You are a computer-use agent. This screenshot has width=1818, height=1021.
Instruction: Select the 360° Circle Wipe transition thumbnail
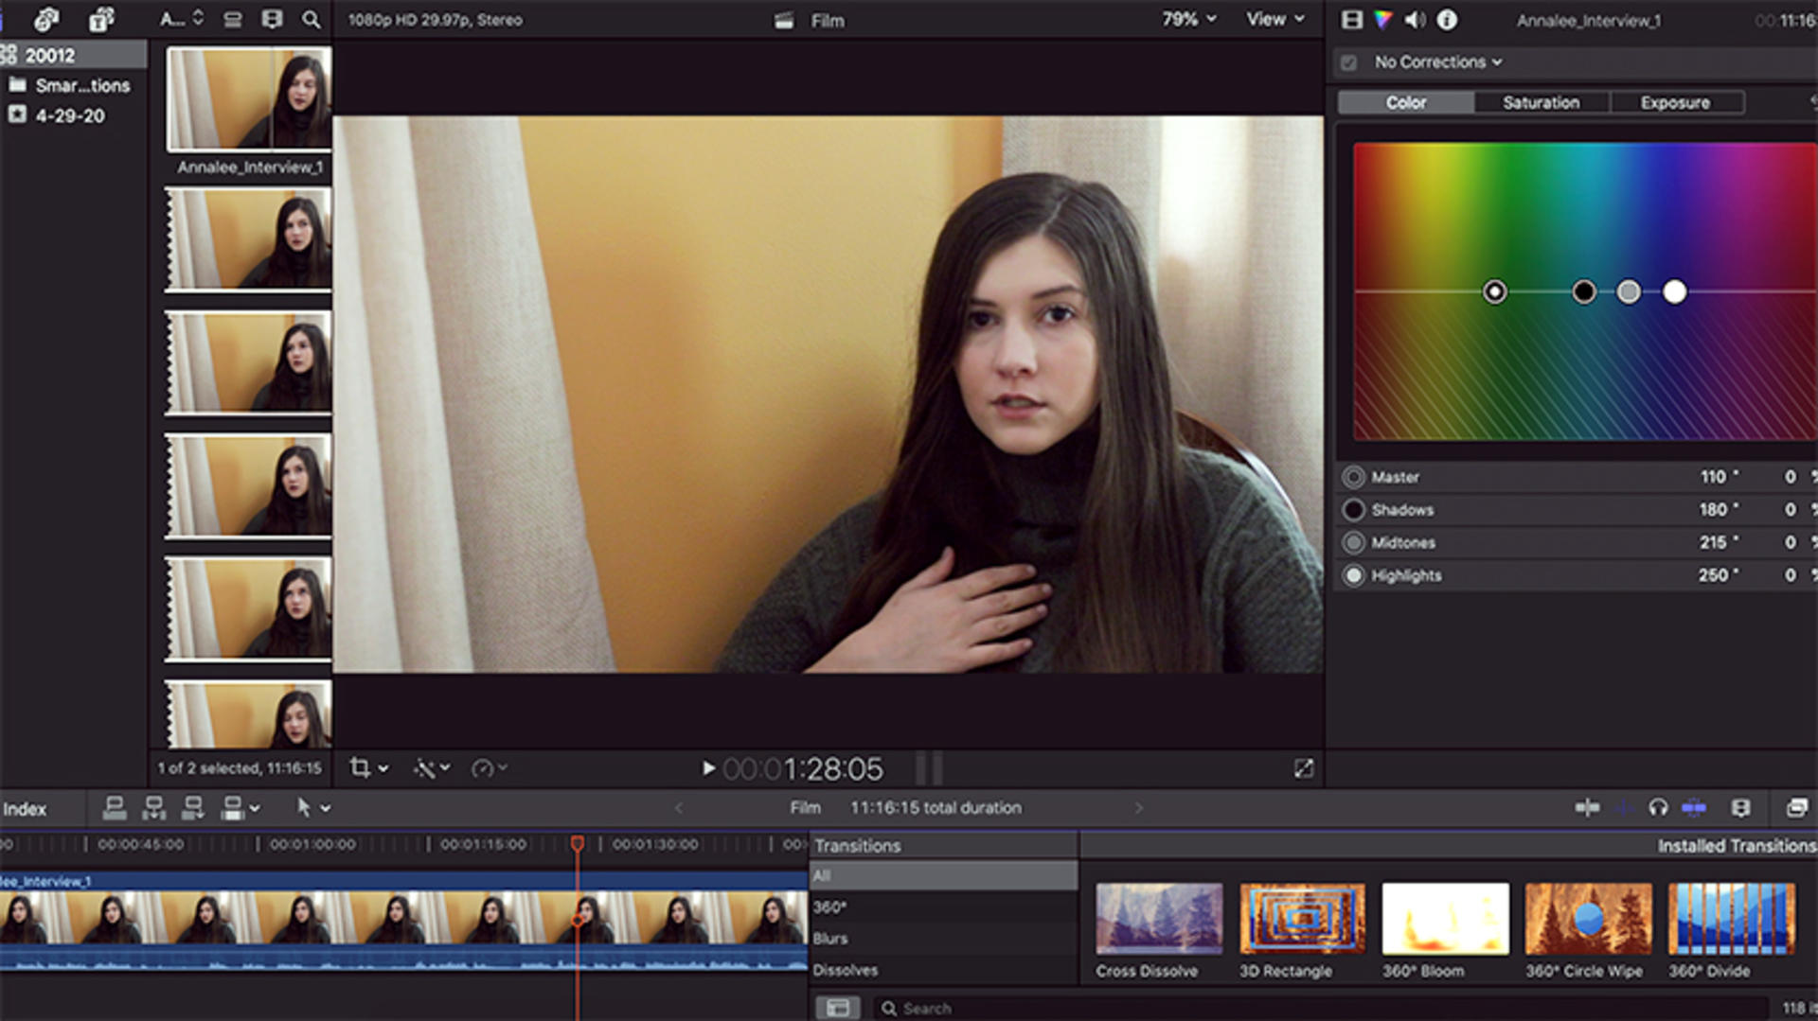pos(1588,919)
